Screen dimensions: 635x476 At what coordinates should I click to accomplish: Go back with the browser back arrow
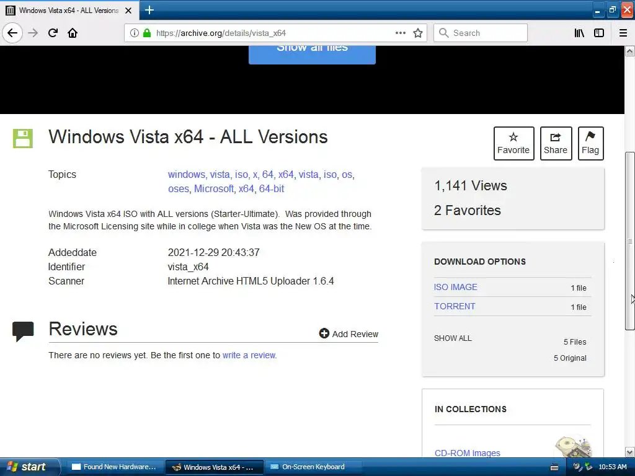pos(12,33)
